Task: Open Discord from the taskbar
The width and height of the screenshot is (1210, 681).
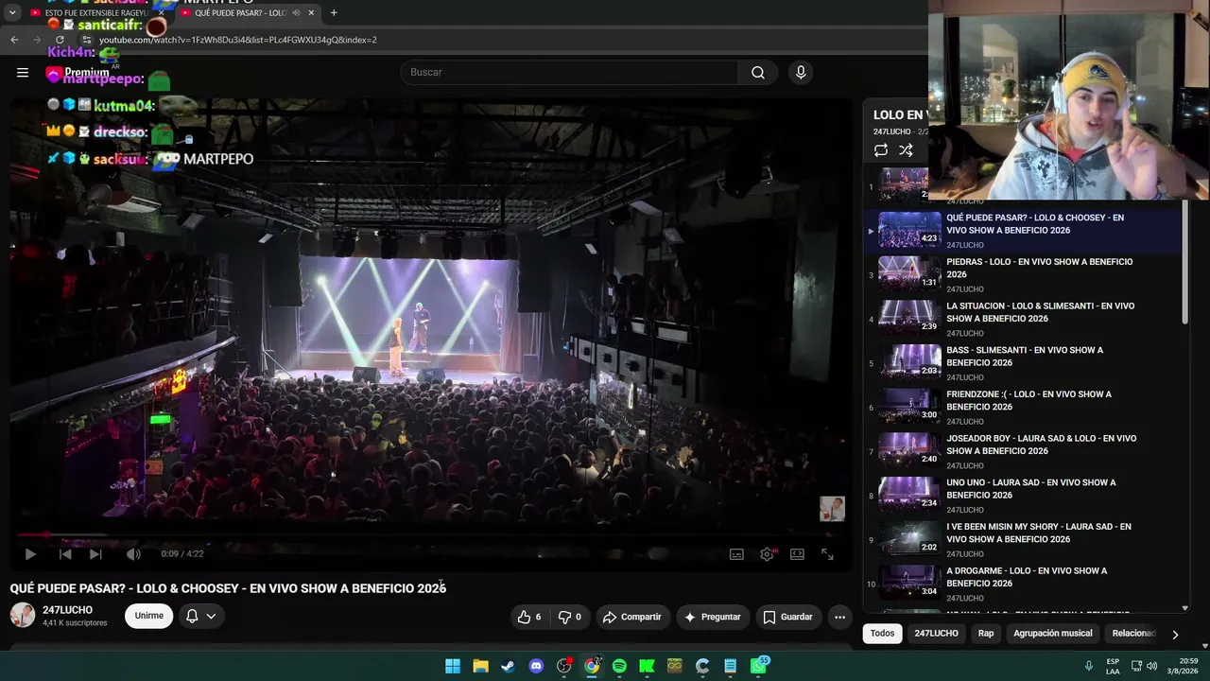Action: click(x=536, y=666)
